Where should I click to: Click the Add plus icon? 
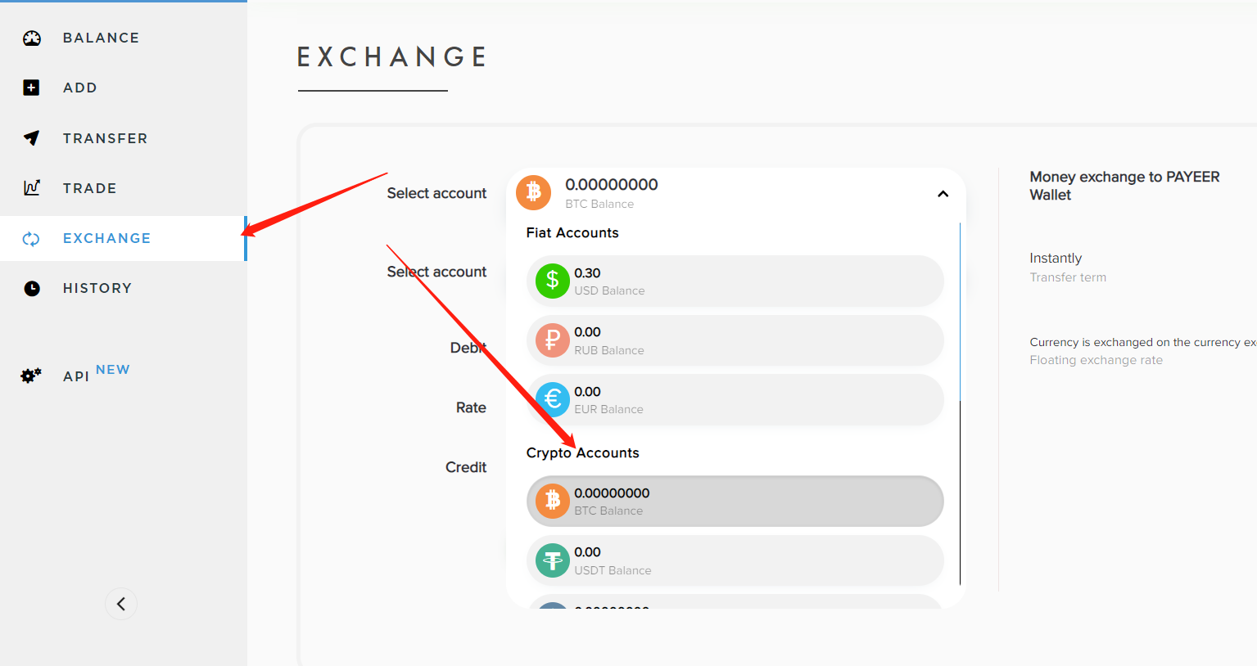31,88
